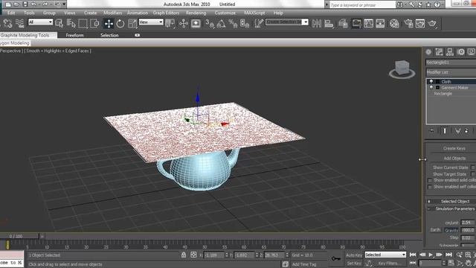Screen dimensions: 476x268
Task: Open Select by Name list icon
Action: click(x=71, y=23)
